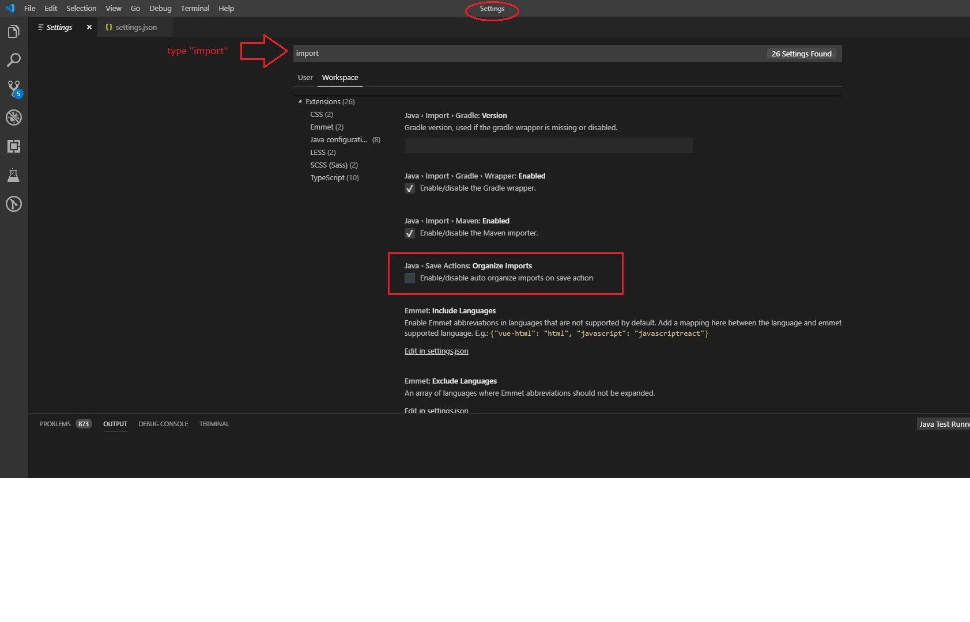Click the Emmet Include Languages setting title

450,310
